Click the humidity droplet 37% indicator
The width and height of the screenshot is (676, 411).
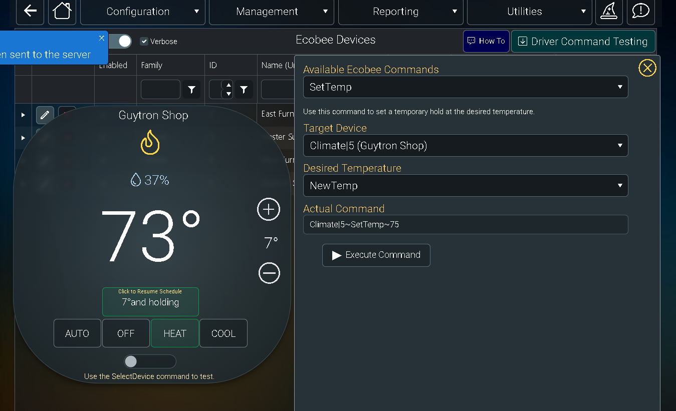pyautogui.click(x=149, y=180)
